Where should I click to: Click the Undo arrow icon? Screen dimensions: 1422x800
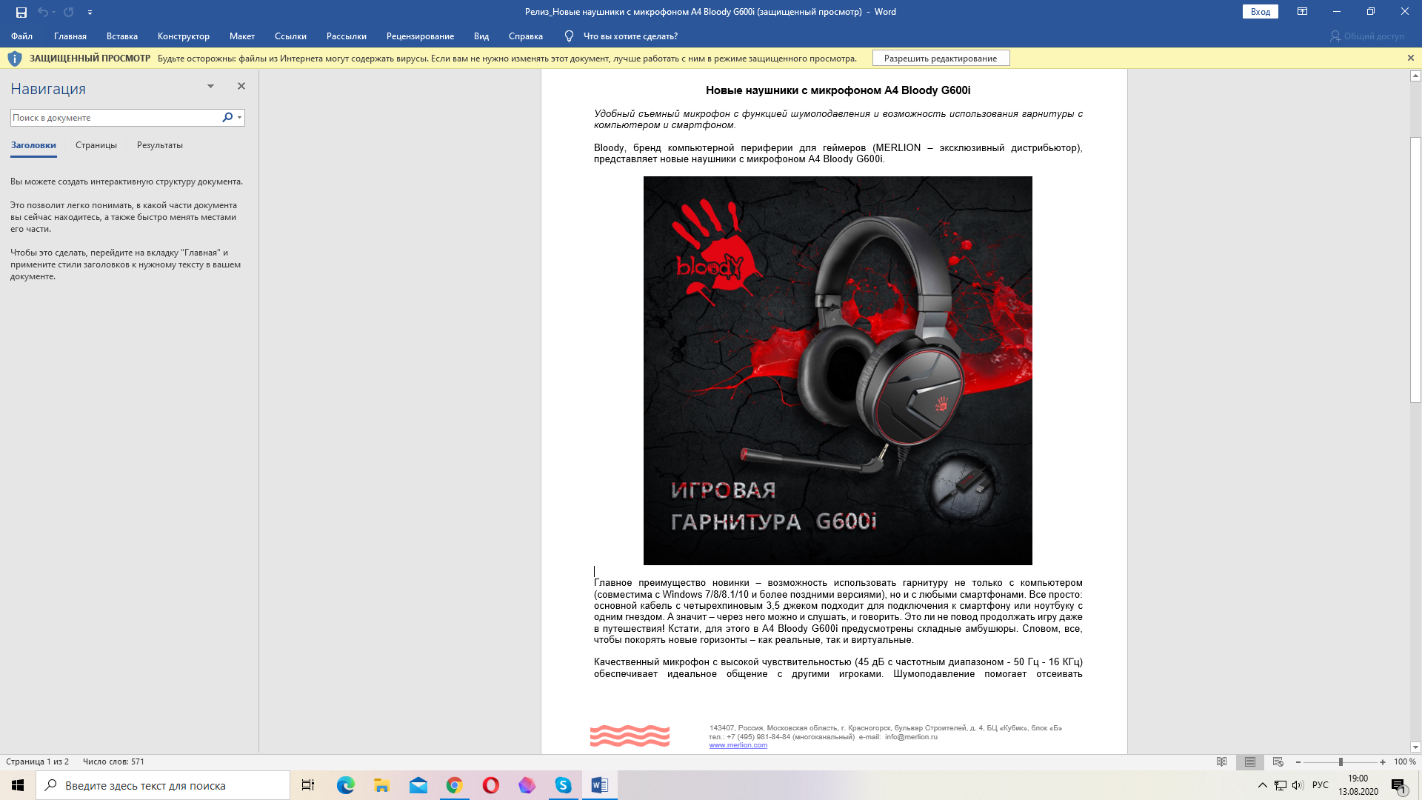(43, 12)
